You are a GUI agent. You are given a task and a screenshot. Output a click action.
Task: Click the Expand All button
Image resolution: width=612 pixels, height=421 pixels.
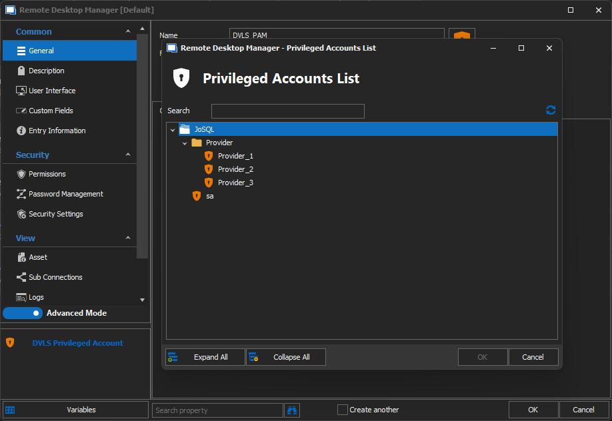coord(205,357)
